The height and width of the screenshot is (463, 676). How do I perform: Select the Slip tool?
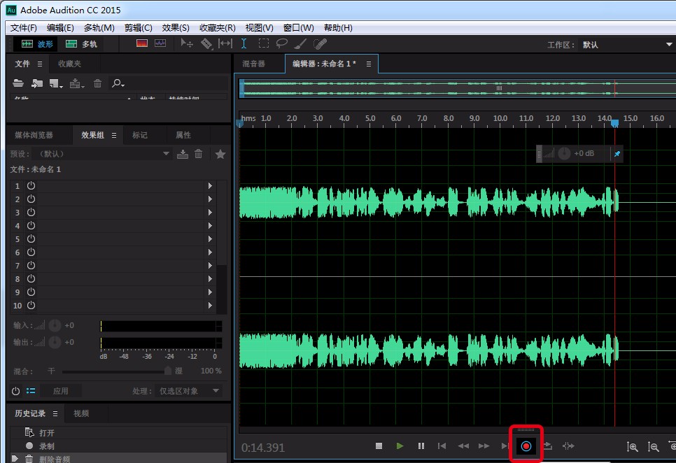point(225,43)
